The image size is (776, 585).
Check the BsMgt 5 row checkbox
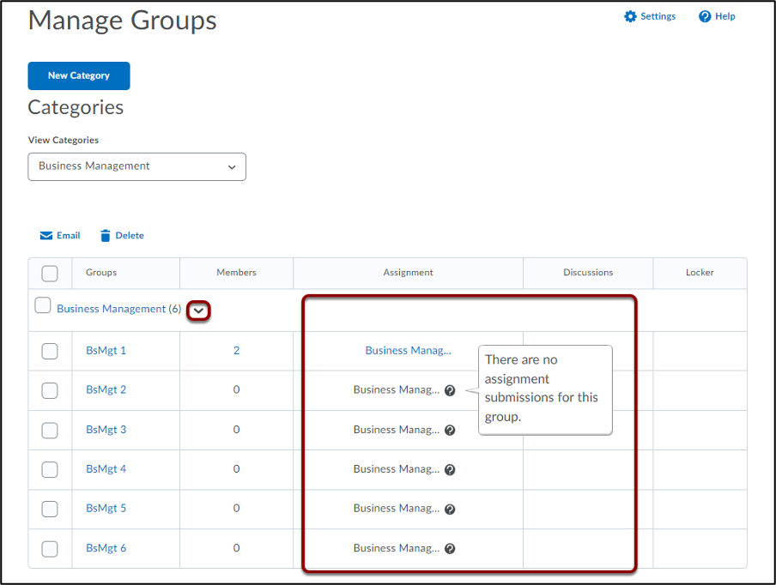(50, 509)
